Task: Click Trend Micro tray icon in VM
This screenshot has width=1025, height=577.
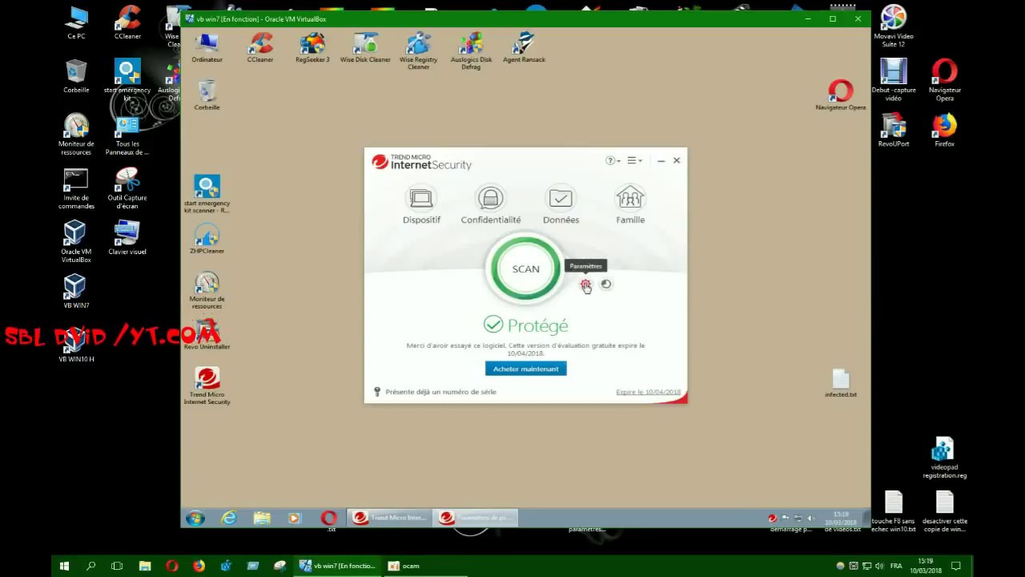Action: [772, 518]
